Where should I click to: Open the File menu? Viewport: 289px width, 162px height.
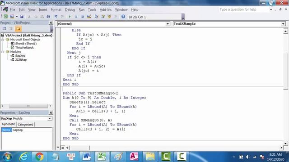click(12, 9)
